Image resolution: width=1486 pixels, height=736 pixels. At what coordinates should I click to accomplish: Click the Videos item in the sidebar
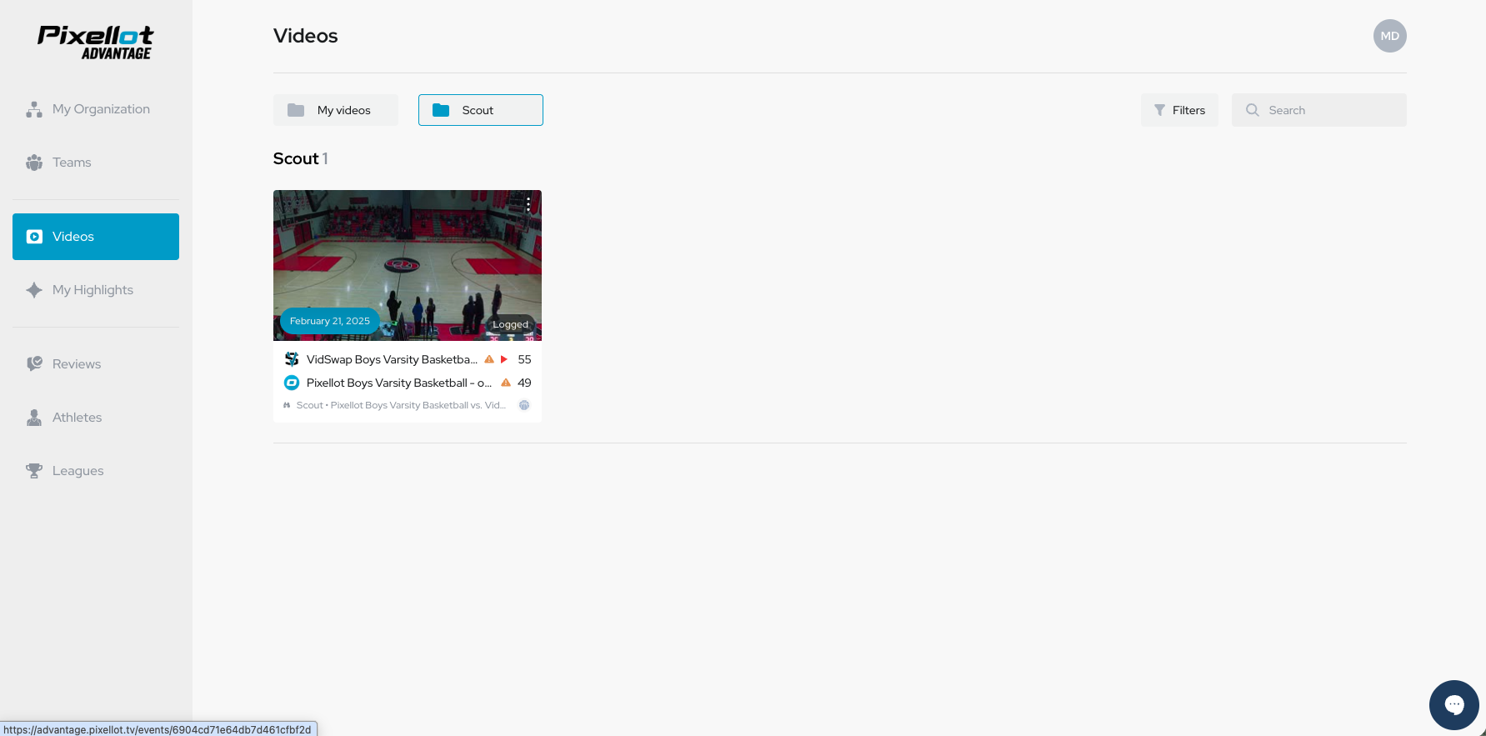click(x=96, y=237)
